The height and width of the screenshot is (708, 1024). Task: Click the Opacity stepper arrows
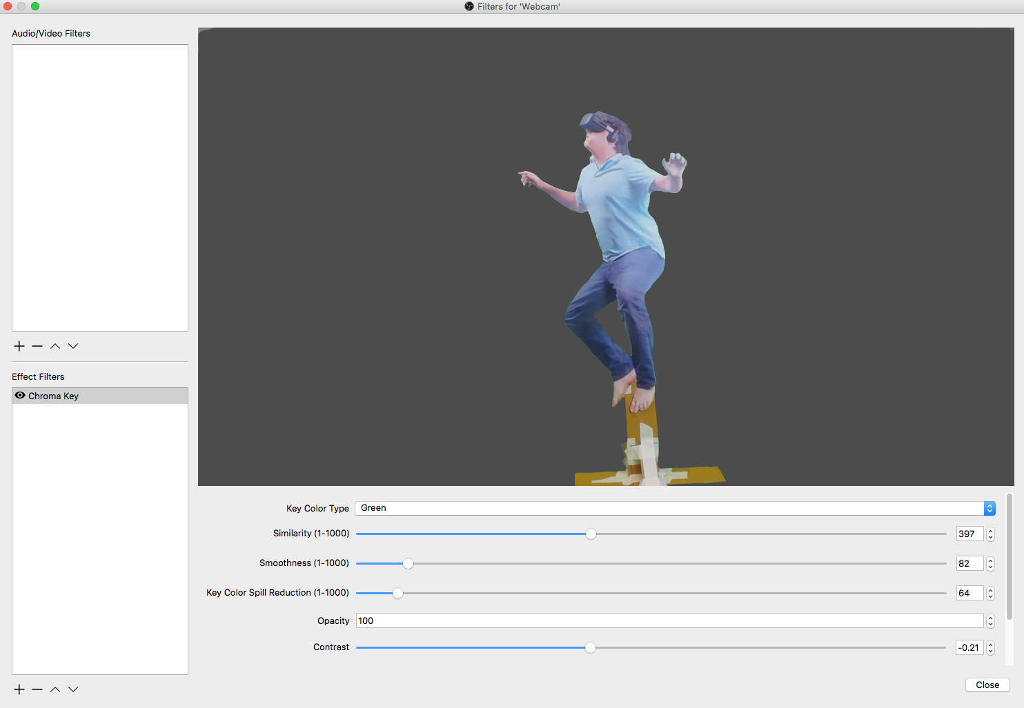tap(991, 621)
